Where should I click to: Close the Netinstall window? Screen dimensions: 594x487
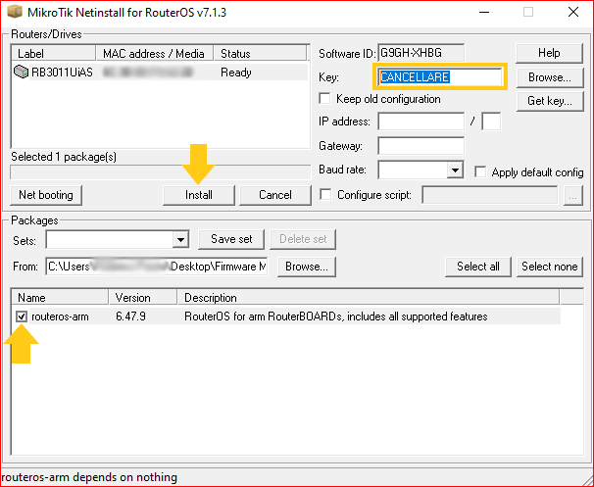(x=573, y=12)
